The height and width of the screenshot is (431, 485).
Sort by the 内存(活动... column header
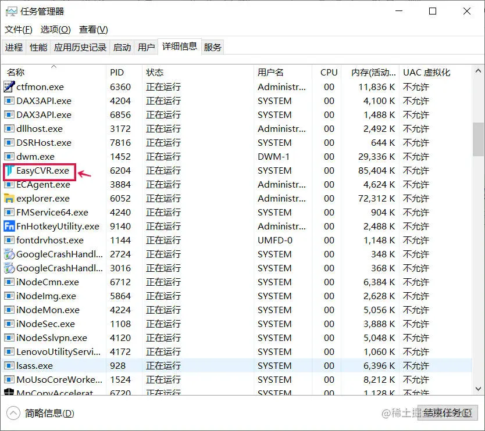370,72
